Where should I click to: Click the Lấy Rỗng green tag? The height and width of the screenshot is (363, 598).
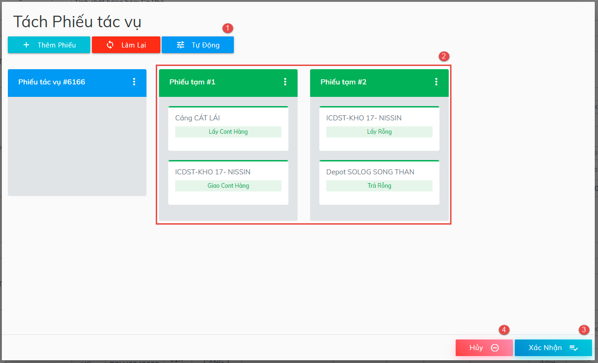click(379, 132)
